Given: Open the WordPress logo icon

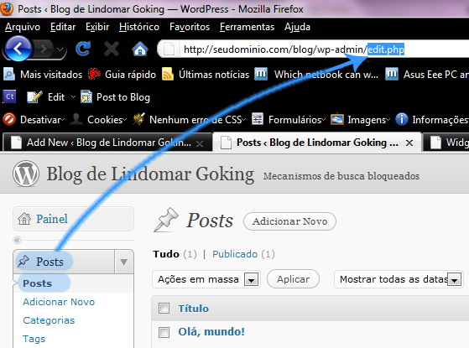Looking at the screenshot, I should click(26, 174).
